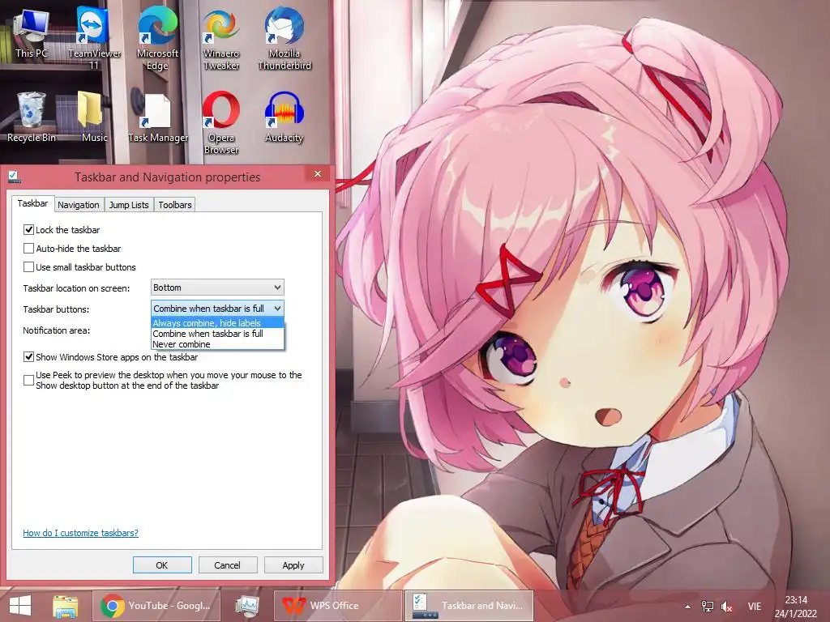Enable Auto-hide the taskbar
This screenshot has height=622, width=830.
click(x=28, y=248)
